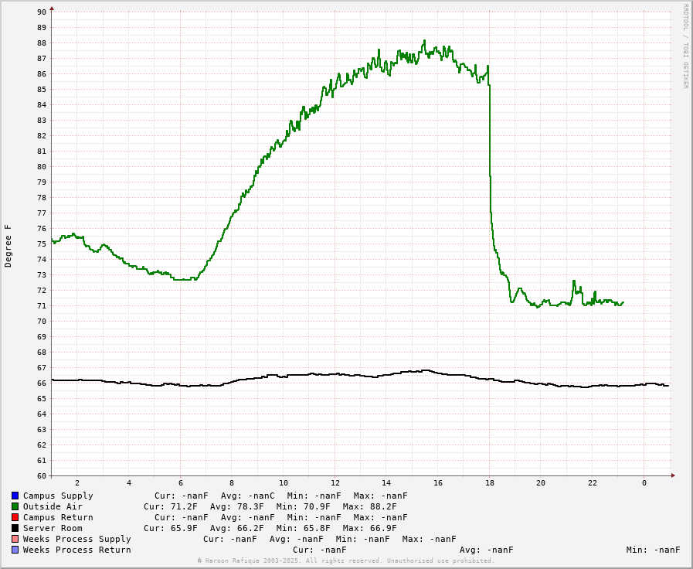Viewport: 693px width, 569px height.
Task: Click the green Outside Air legend swatch
Action: tap(15, 506)
